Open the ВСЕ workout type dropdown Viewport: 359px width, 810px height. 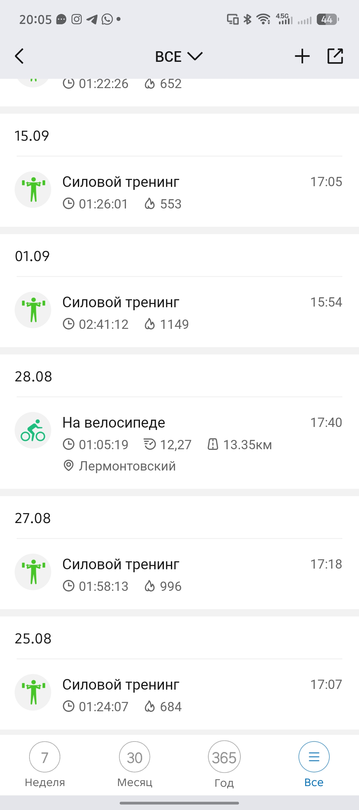coord(179,57)
